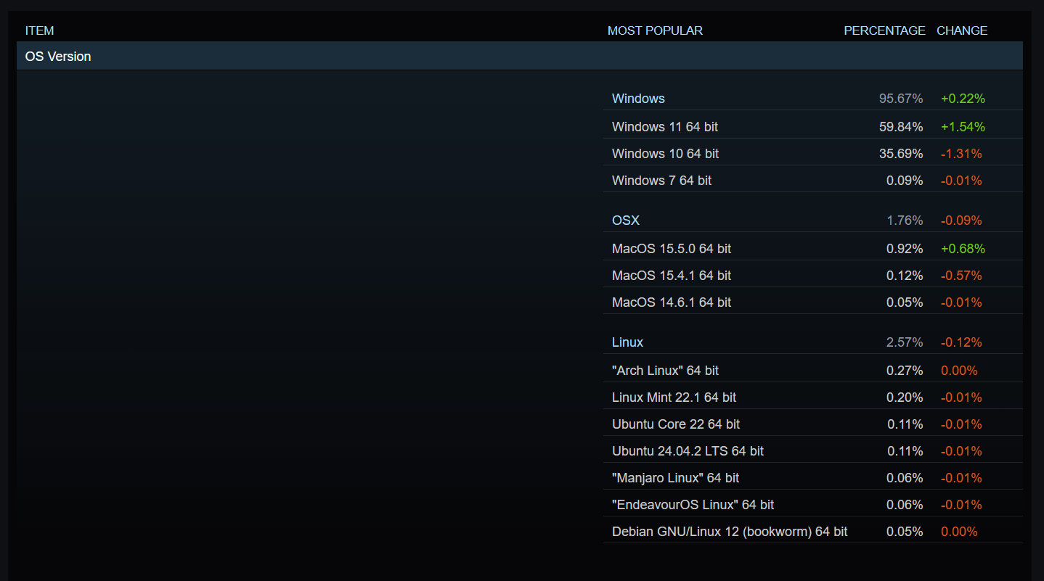Screen dimensions: 1044x581
Task: Select the Windows 7 64 bit row
Action: [x=813, y=181]
